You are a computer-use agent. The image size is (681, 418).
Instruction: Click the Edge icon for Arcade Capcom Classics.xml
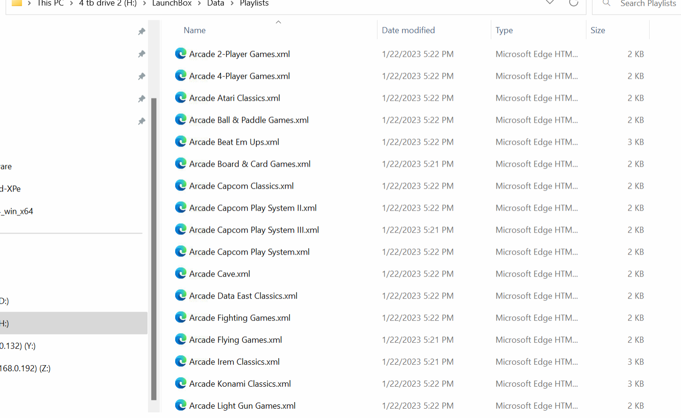181,185
